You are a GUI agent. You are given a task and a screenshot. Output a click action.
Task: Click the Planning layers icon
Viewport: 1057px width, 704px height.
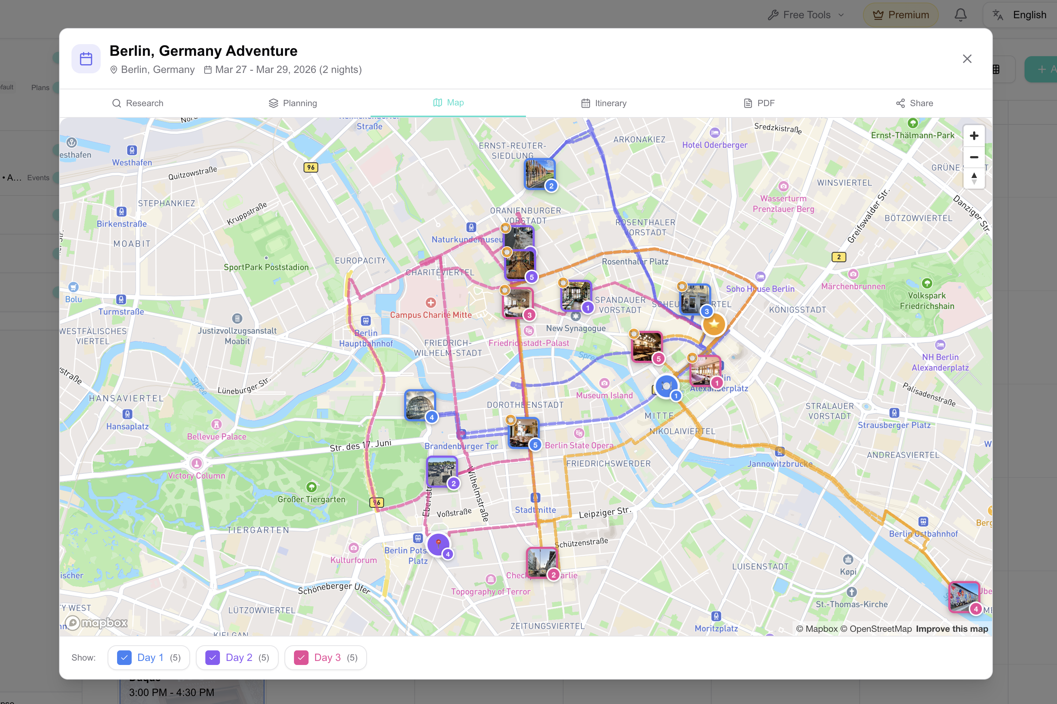point(273,103)
